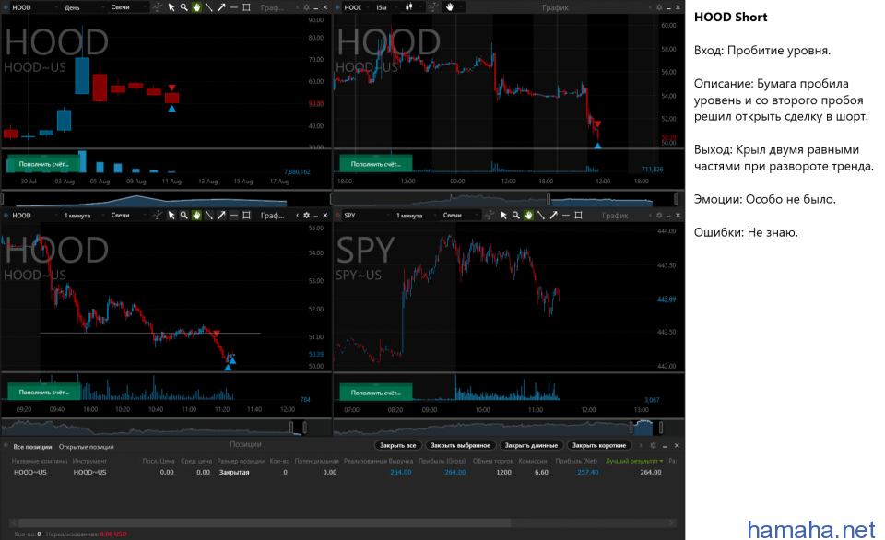Open settings gear of SPY chart

[x=658, y=215]
